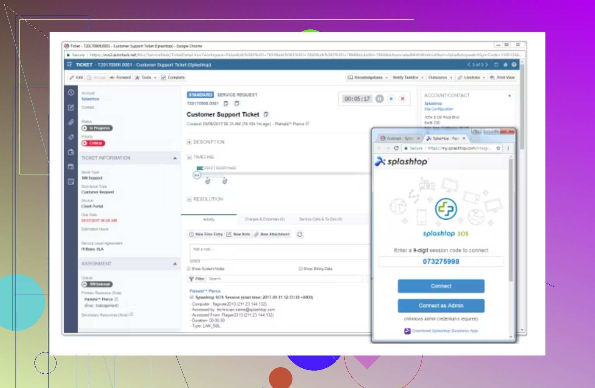Open Chrome's three-dot menu in the Splashtop window
595x388 pixels.
point(508,148)
